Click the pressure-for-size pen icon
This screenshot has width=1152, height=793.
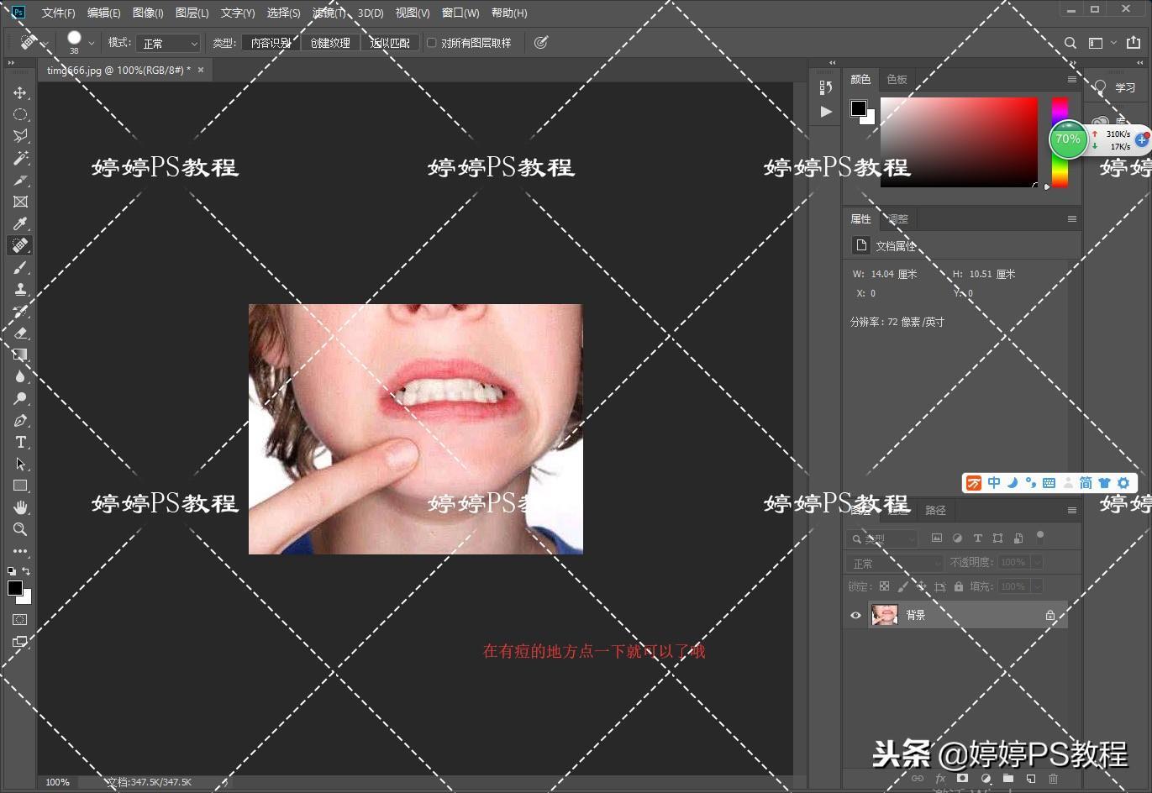point(541,43)
